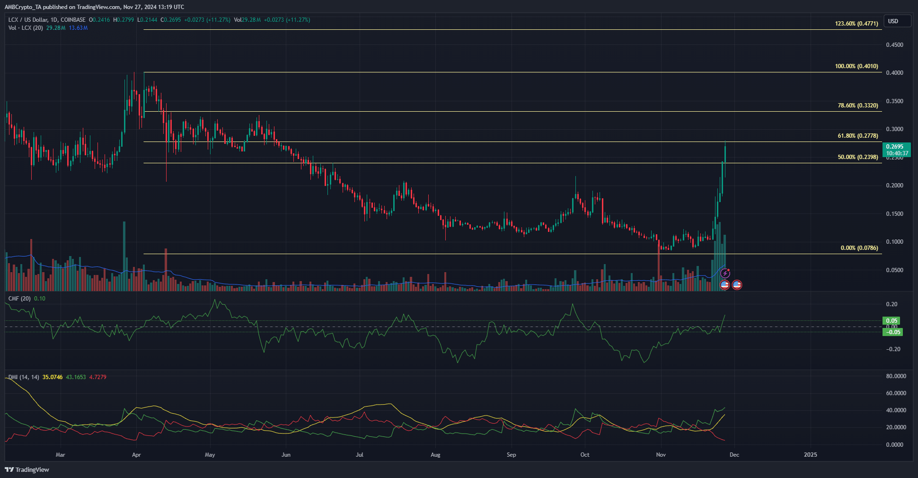Open the right US flag economic event marker
This screenshot has height=478, width=918.
coord(737,285)
